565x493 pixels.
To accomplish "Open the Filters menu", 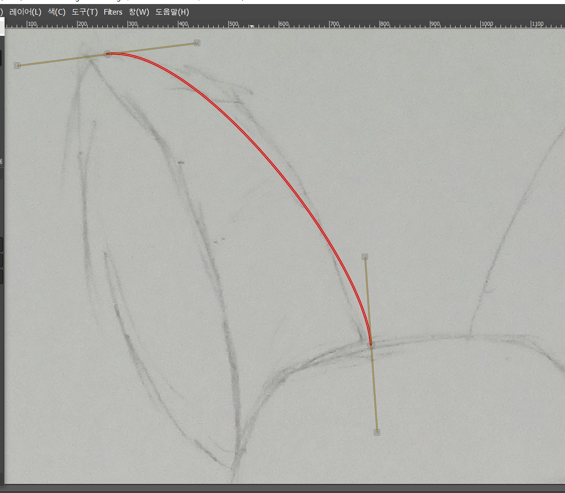I will [x=113, y=12].
